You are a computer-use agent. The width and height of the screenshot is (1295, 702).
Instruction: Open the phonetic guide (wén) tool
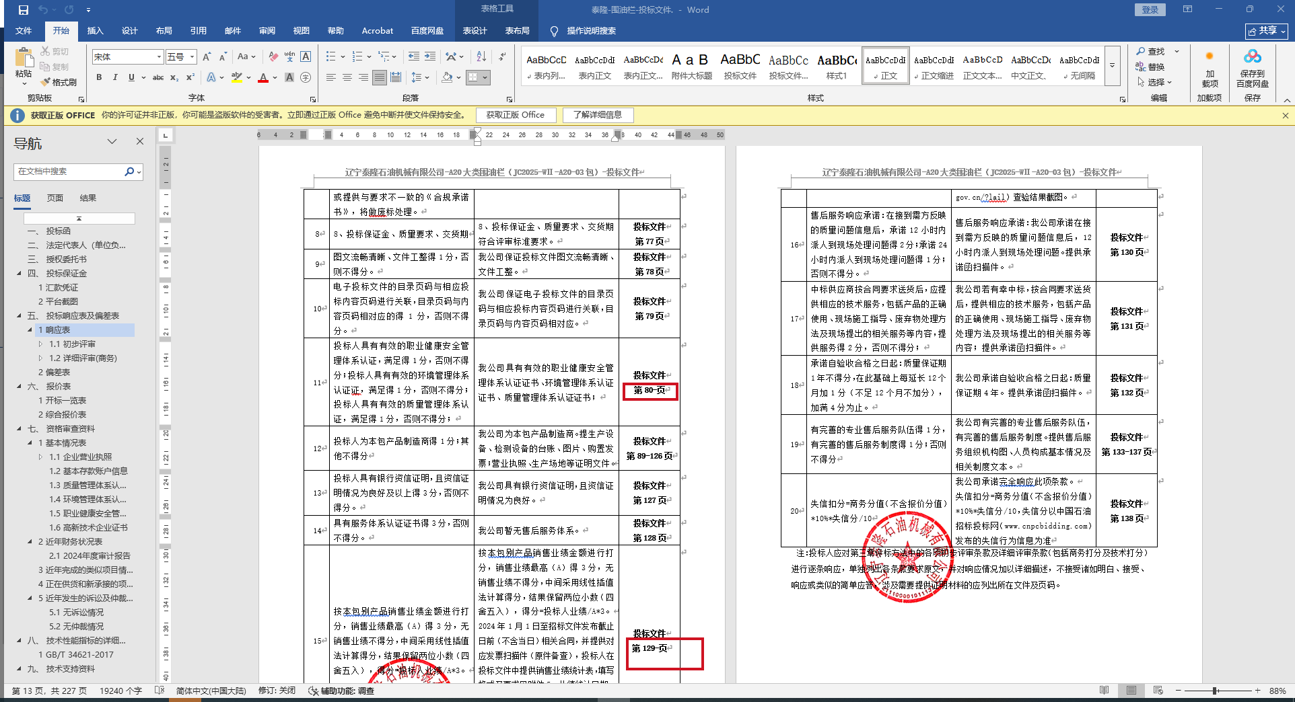[289, 57]
